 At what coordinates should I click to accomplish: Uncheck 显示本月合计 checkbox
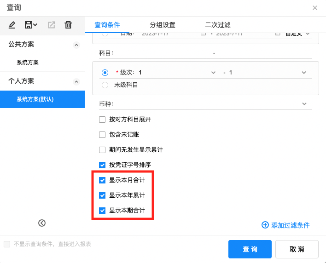102,180
